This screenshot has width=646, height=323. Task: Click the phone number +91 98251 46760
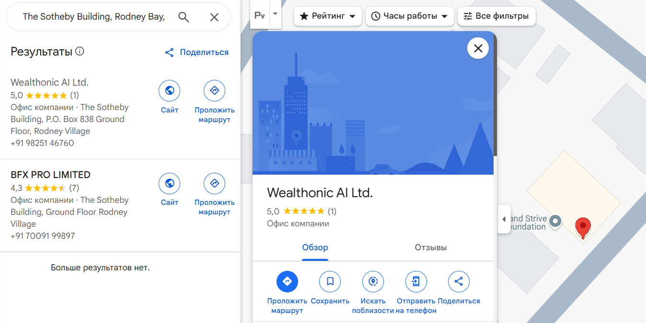(42, 143)
